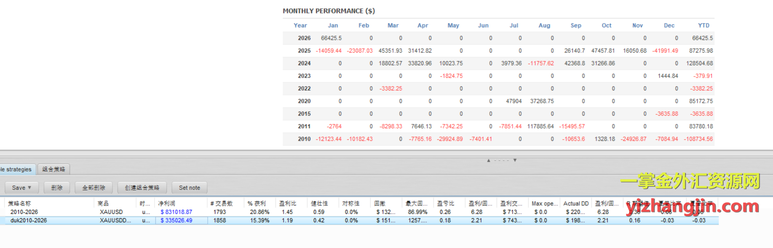Click the 全部删除 (Delete all) button
This screenshot has width=773, height=248.
[x=94, y=187]
